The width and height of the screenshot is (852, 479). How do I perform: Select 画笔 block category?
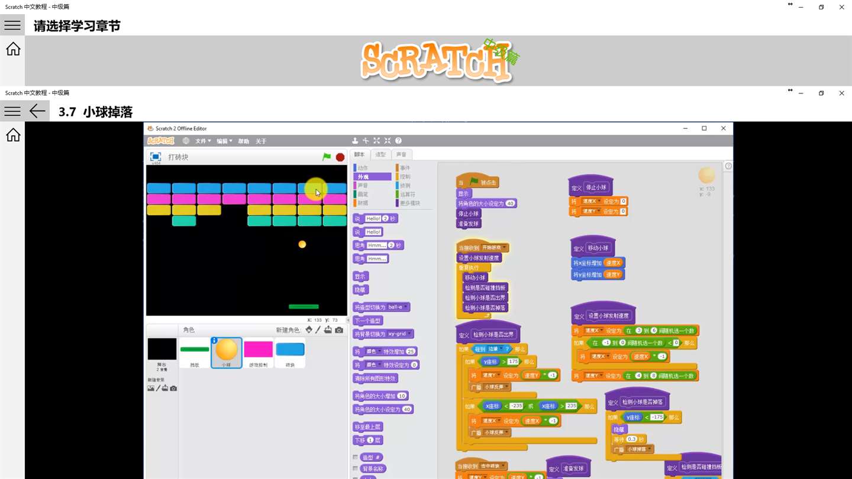363,194
